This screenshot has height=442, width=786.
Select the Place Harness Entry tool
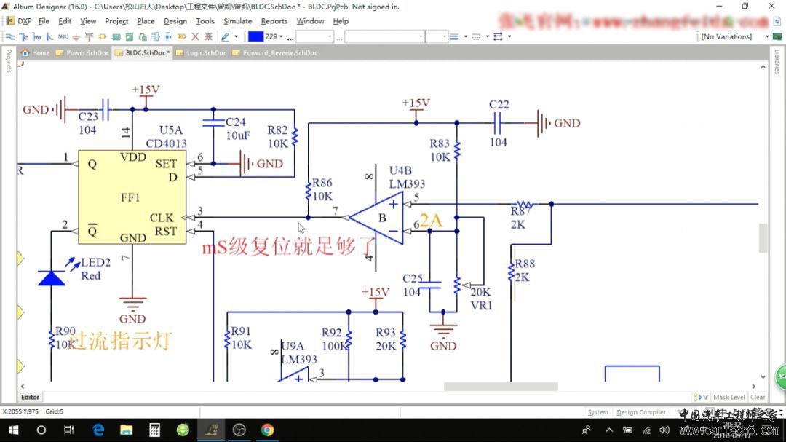click(168, 36)
